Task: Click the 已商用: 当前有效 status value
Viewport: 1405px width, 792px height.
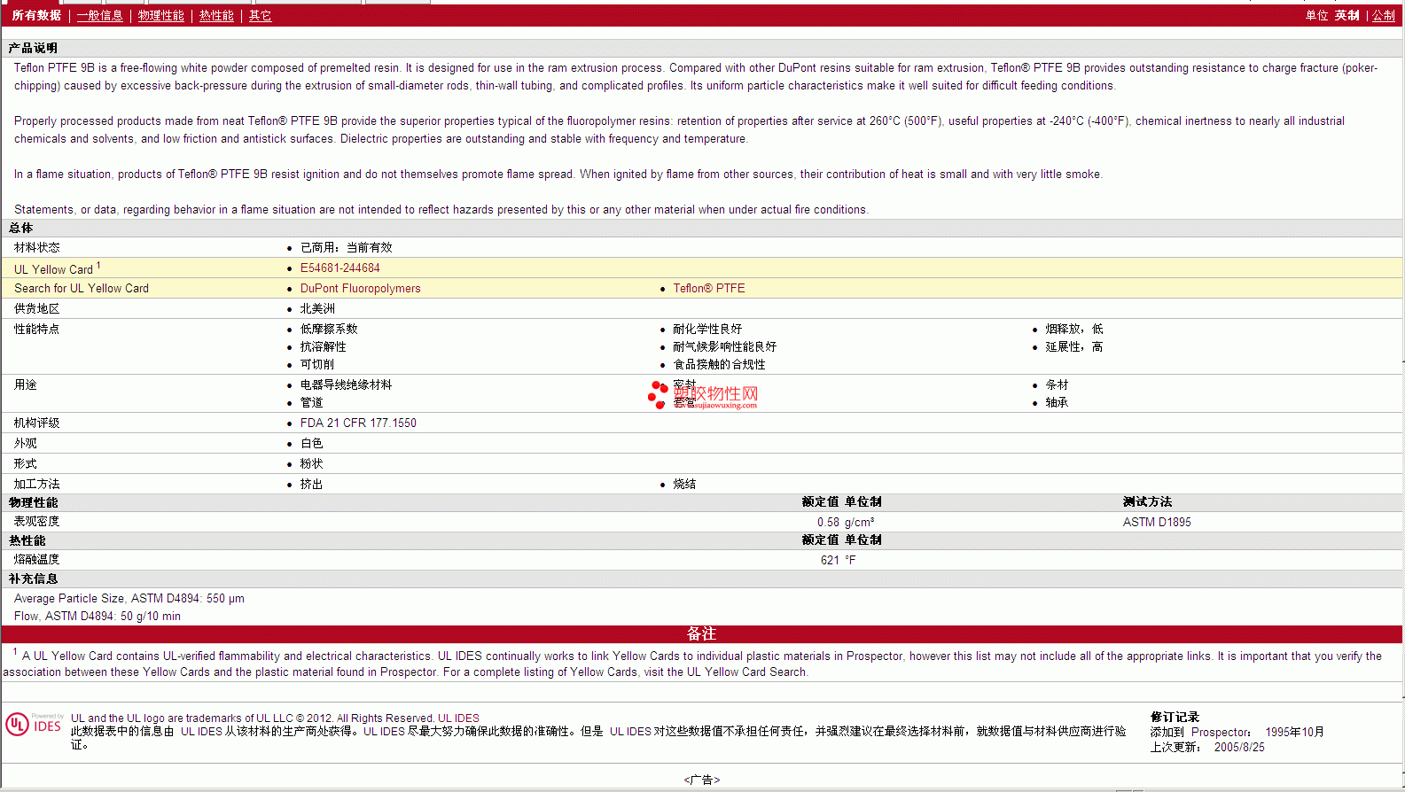Action: click(x=347, y=248)
